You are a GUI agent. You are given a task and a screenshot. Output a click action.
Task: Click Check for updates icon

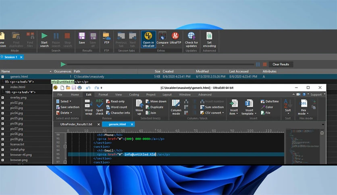coord(191,40)
